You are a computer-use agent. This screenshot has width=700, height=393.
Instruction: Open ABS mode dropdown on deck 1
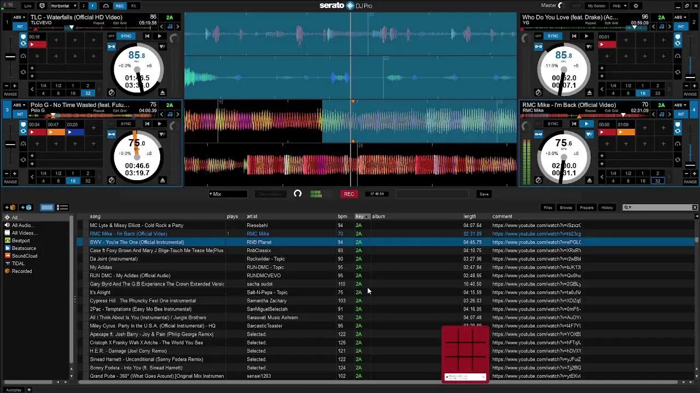[x=20, y=17]
